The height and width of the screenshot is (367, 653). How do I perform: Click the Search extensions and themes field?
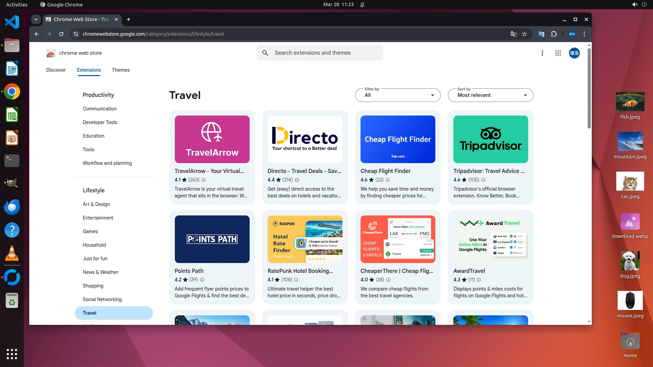tap(320, 53)
